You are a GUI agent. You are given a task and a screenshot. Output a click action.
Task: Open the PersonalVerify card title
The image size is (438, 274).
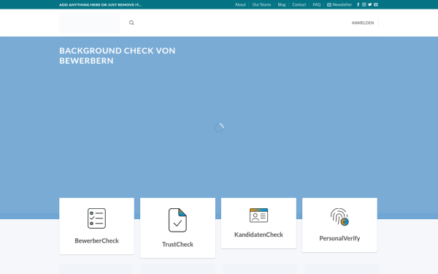coord(339,238)
